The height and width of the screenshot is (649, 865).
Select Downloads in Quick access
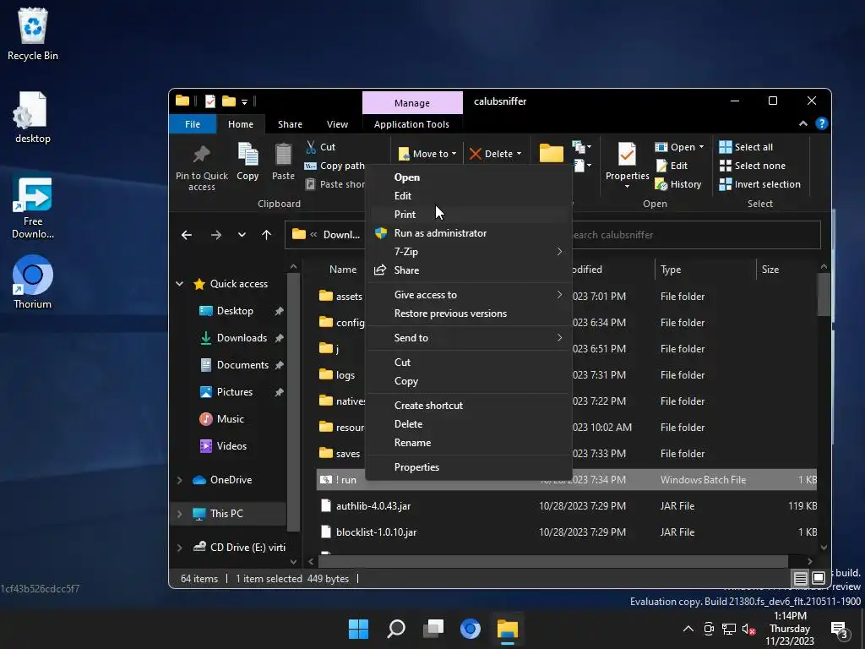[x=242, y=338]
